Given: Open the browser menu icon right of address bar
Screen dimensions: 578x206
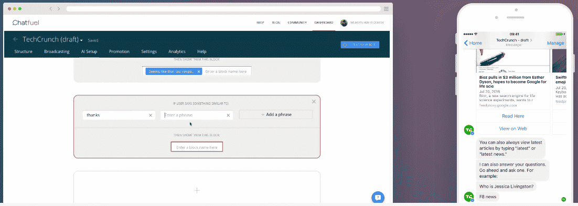Looking at the screenshot, I should pos(387,8).
